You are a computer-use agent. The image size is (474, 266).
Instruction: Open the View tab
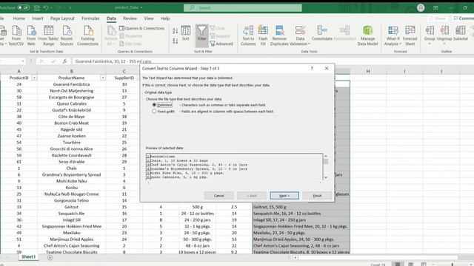click(x=148, y=18)
